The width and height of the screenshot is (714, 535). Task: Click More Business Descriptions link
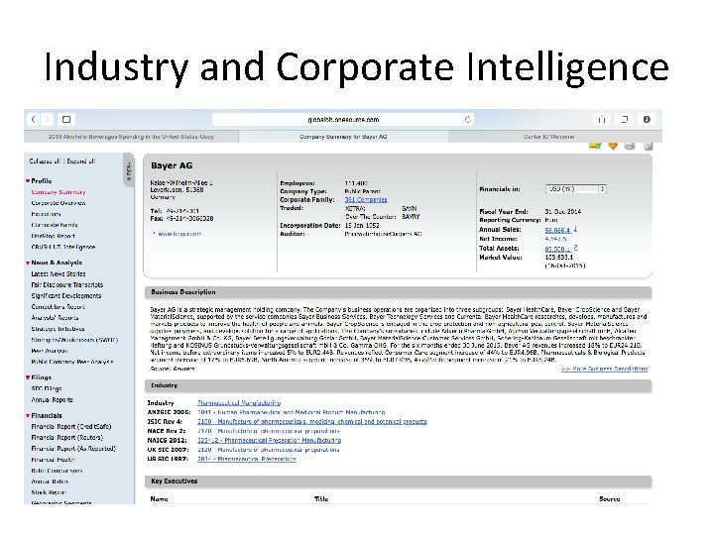click(x=604, y=369)
